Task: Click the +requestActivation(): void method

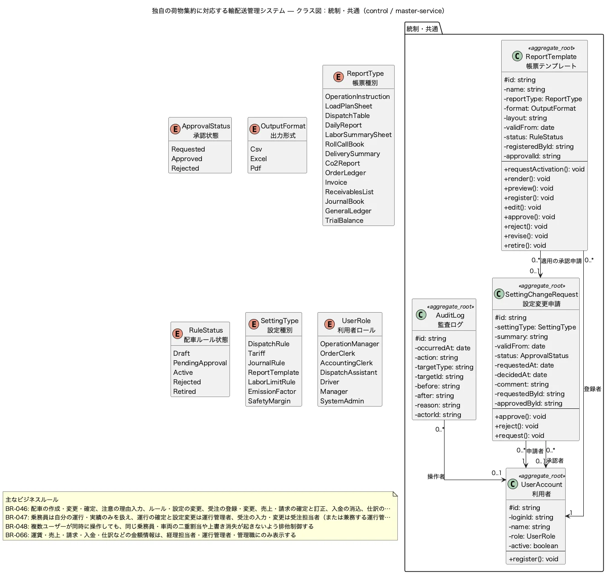Action: [544, 169]
